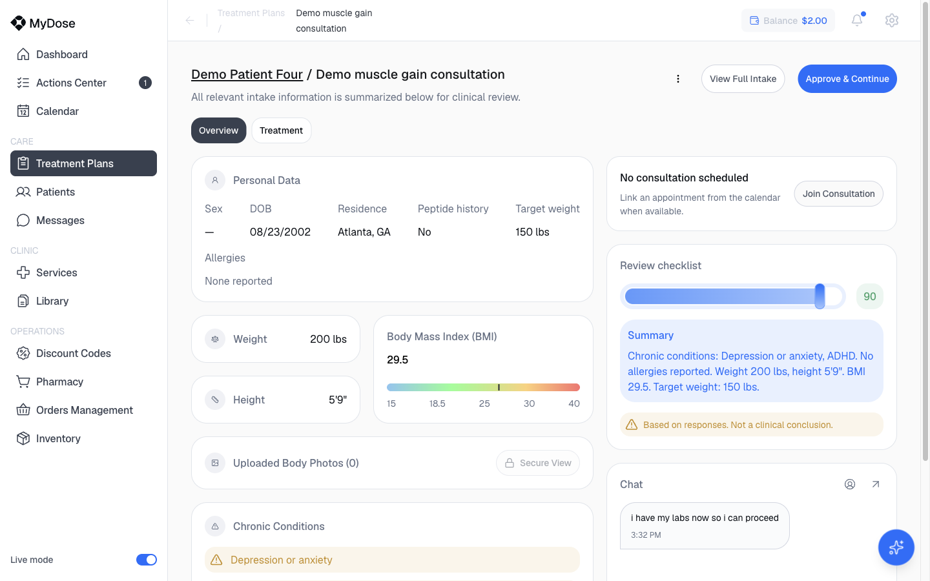Open the Demo Patient Four profile link

pyautogui.click(x=247, y=74)
